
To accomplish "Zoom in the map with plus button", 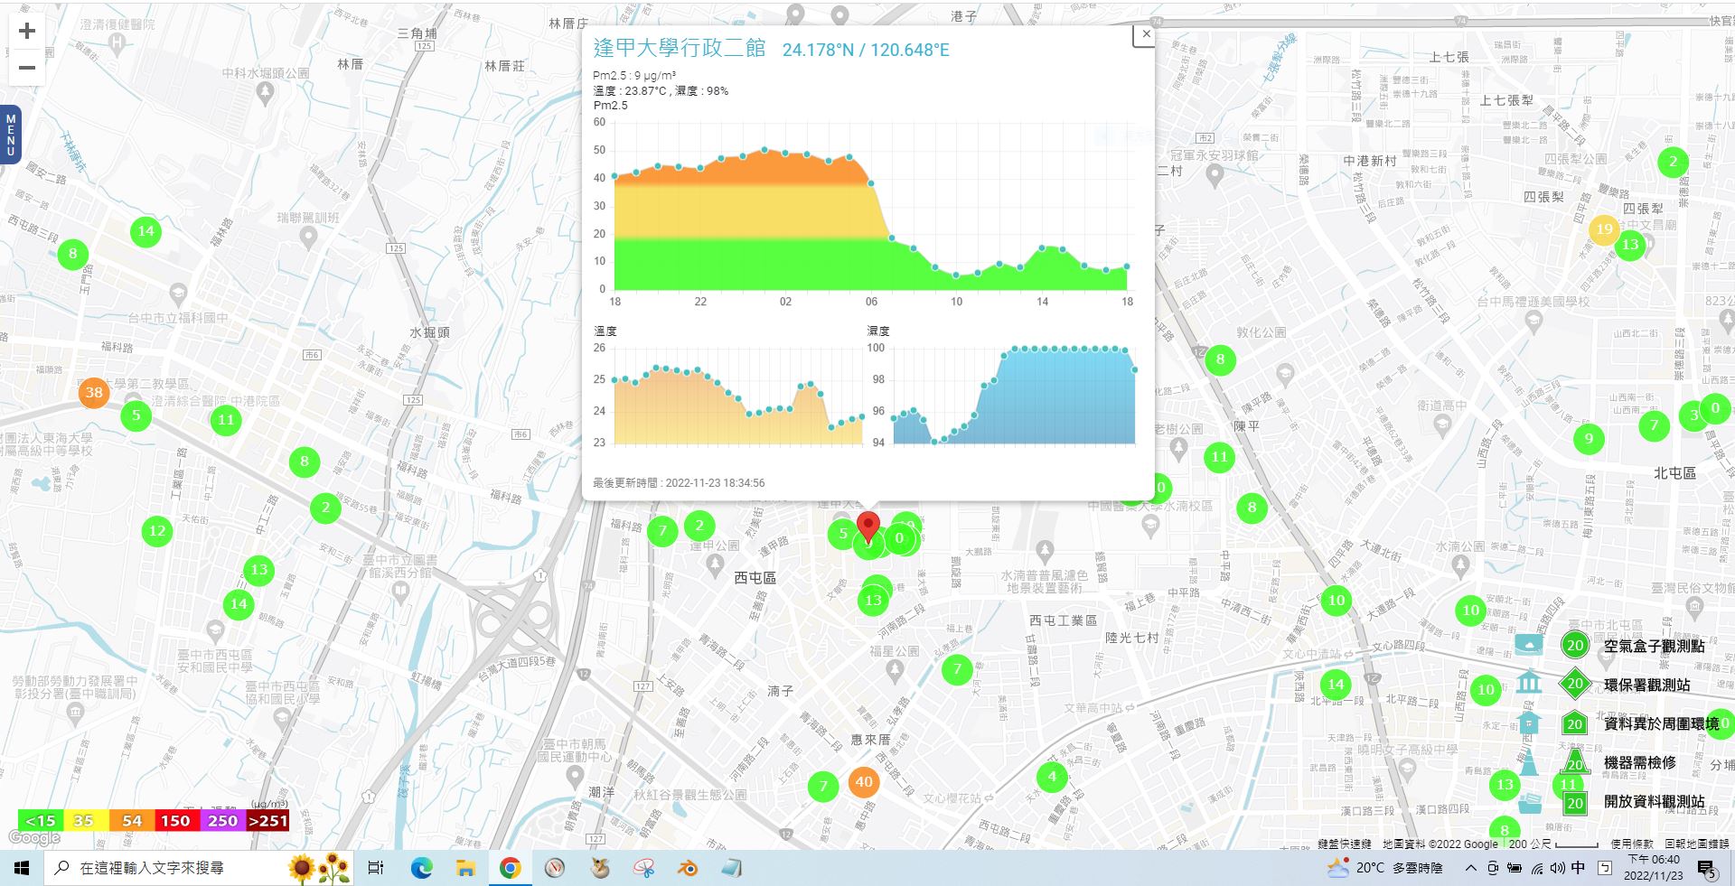I will 27,31.
